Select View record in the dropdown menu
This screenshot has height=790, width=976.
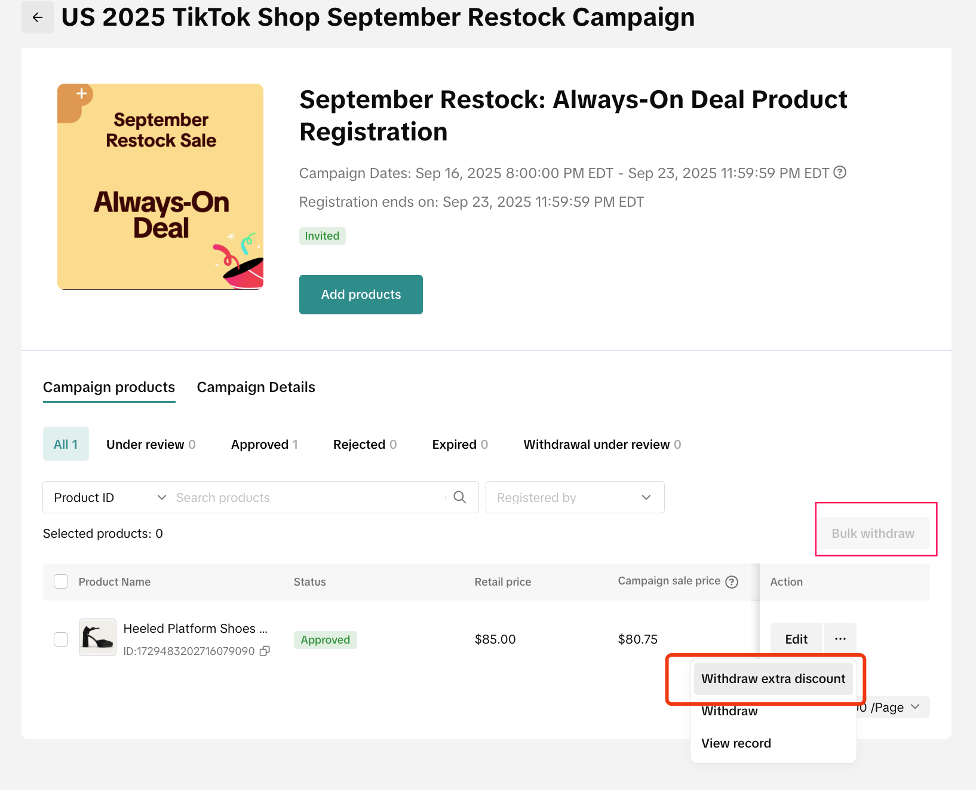tap(736, 743)
